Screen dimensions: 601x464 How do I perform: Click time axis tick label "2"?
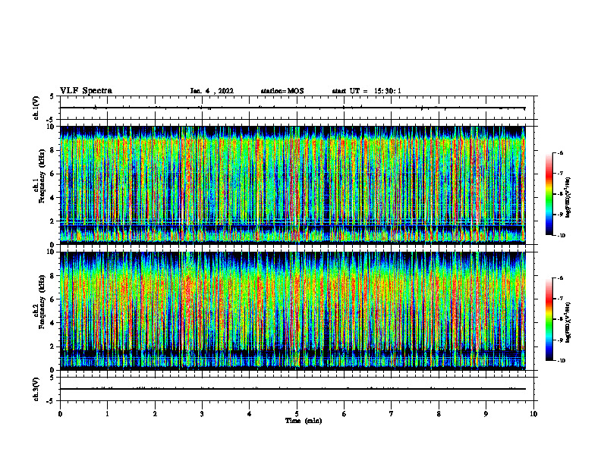pos(155,414)
